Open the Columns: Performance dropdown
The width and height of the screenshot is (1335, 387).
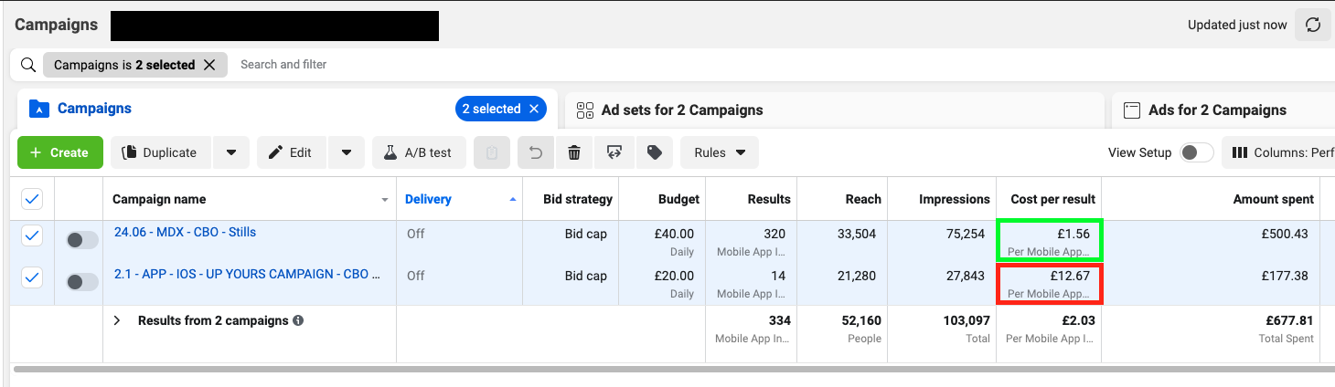[1278, 152]
